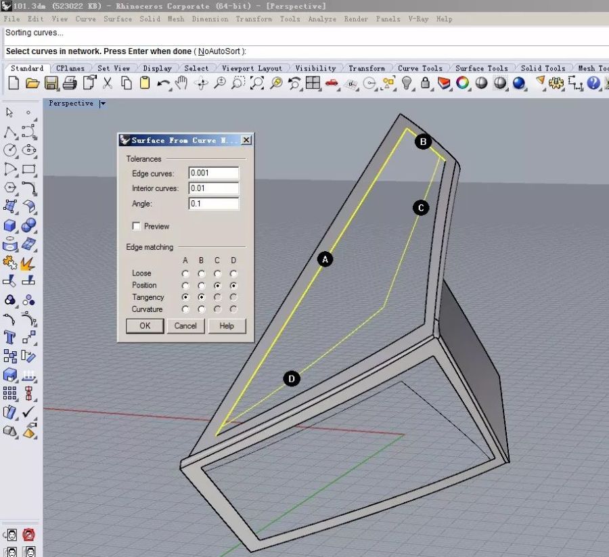This screenshot has height=557, width=609.
Task: Switch to the Curve Tools toolbar tab
Action: click(420, 68)
